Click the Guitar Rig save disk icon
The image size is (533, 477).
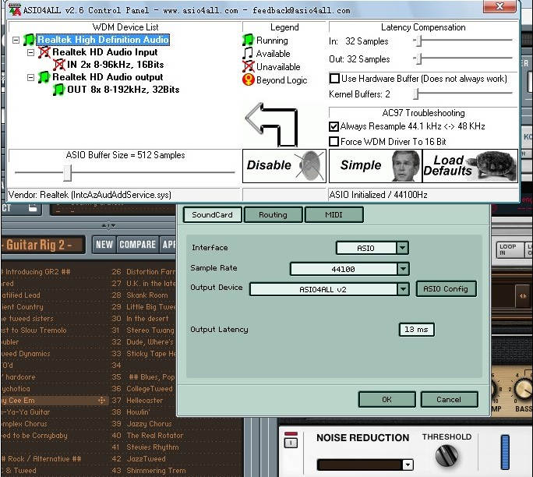click(x=33, y=208)
